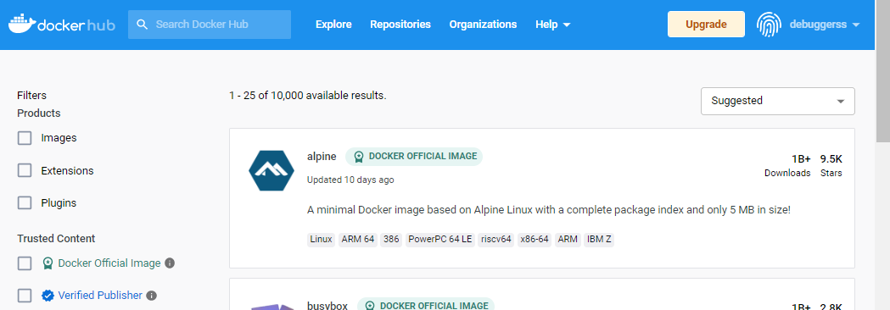The height and width of the screenshot is (310, 890).
Task: Open the Explore page
Action: click(333, 25)
